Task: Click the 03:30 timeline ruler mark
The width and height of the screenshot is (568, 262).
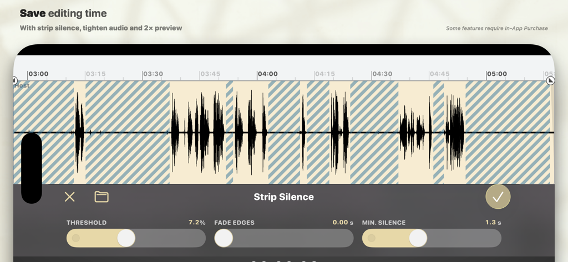Action: click(x=153, y=74)
